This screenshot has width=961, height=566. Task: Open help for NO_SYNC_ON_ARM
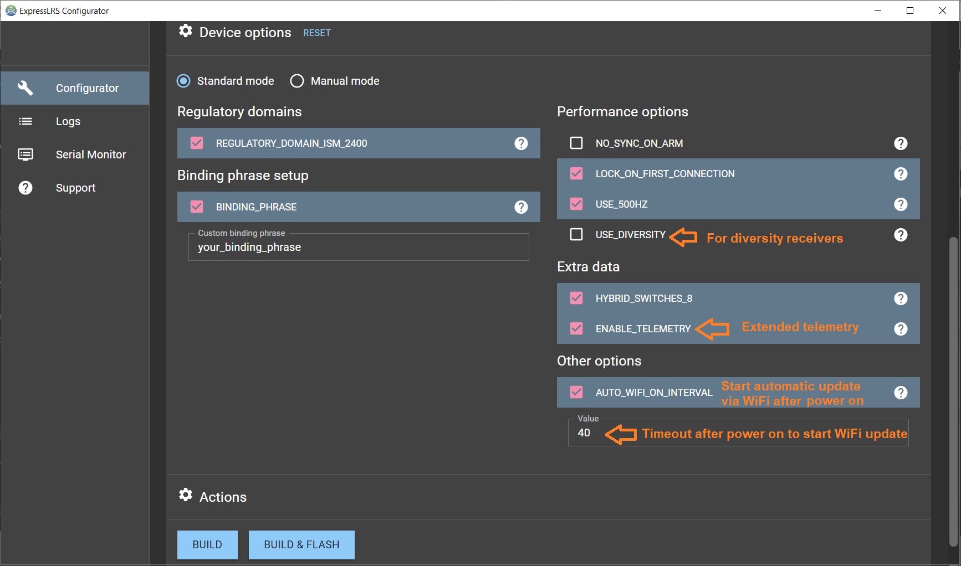click(x=901, y=143)
